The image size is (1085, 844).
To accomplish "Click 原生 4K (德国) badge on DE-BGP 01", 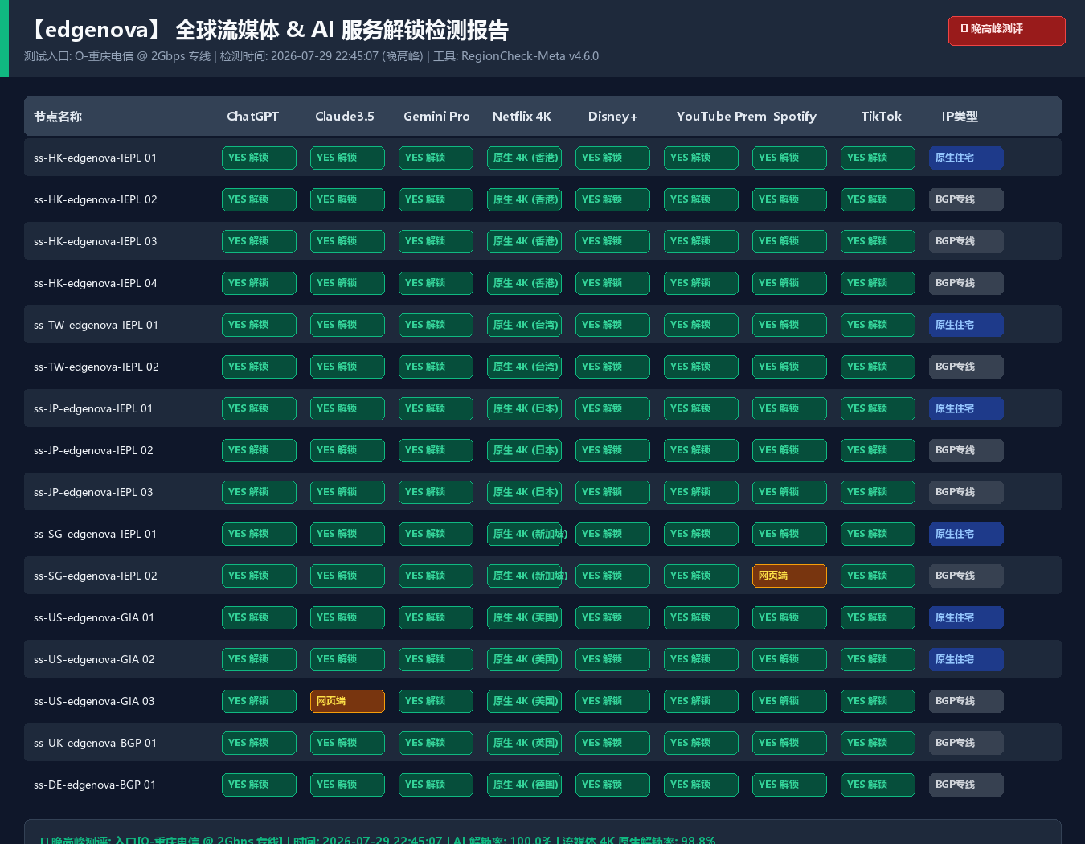I will [524, 785].
